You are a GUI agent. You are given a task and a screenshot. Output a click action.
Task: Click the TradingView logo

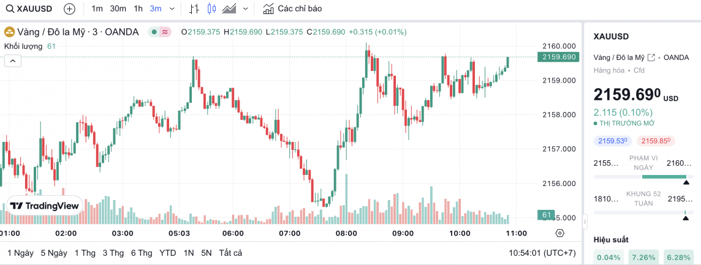click(x=45, y=206)
